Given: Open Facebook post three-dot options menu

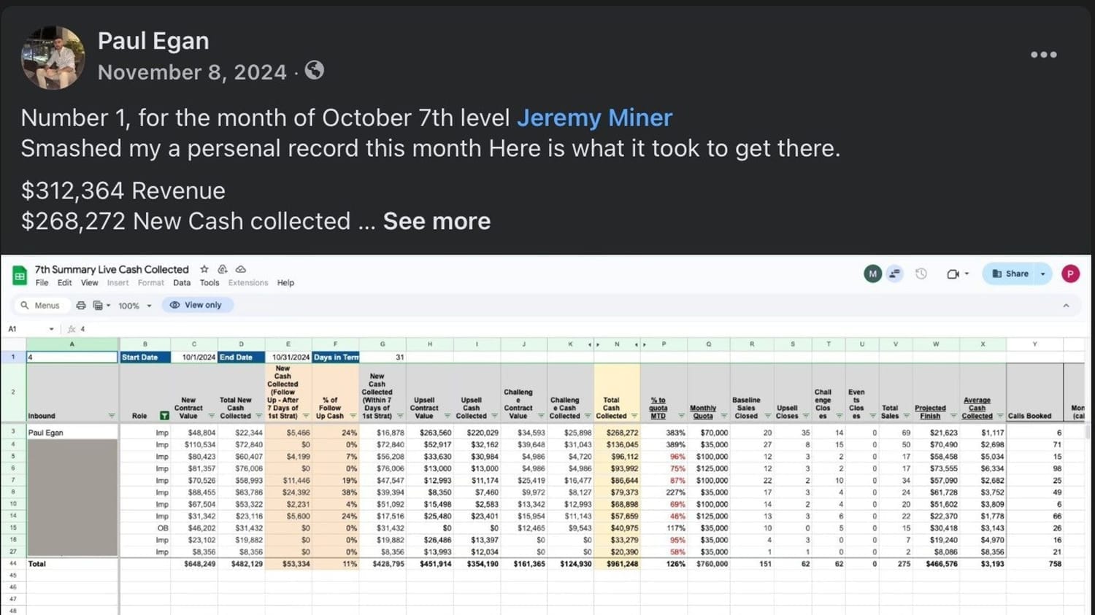Looking at the screenshot, I should point(1043,55).
